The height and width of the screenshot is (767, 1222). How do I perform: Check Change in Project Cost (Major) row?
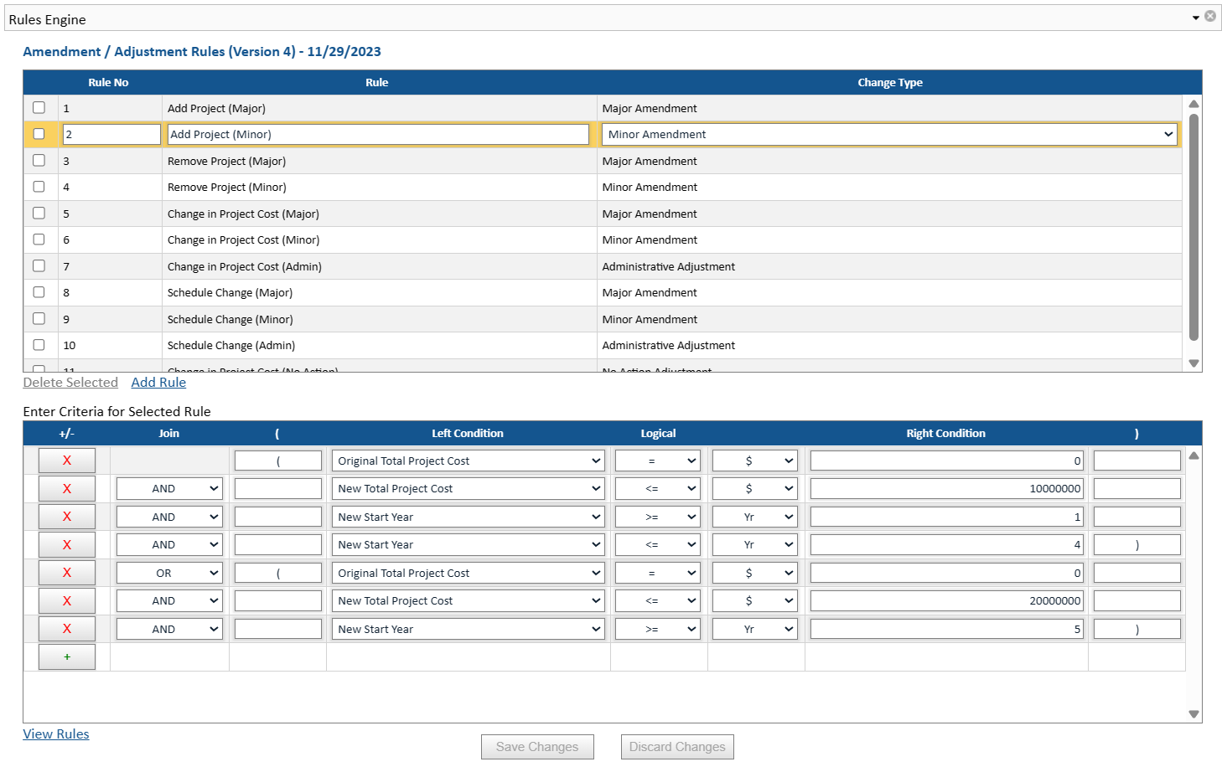coord(39,213)
